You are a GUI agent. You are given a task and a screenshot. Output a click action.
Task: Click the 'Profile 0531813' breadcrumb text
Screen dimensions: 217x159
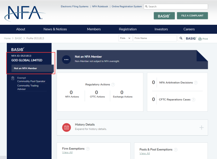tap(35, 38)
